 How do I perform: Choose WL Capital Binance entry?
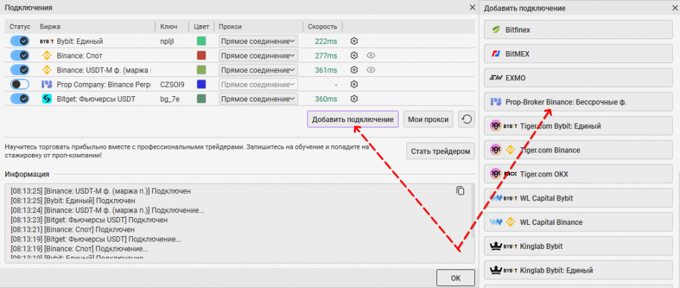[577, 222]
